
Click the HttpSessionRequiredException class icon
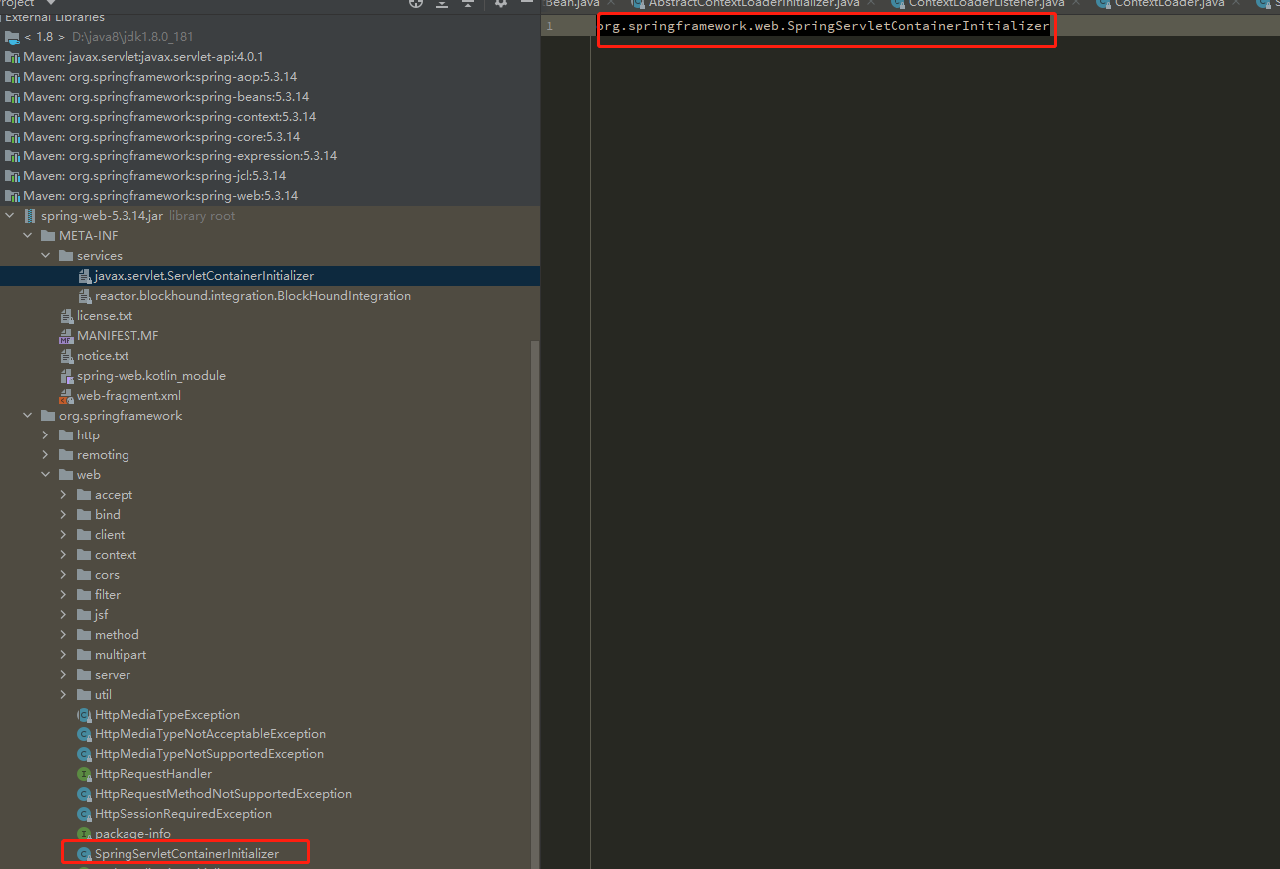85,814
